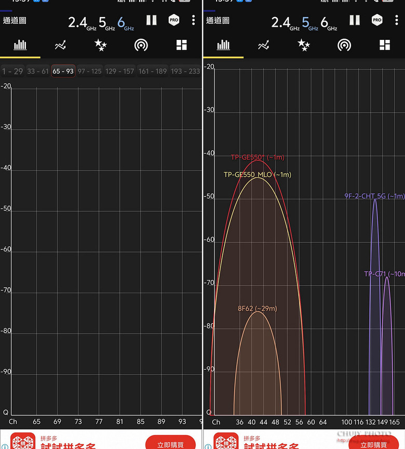Image resolution: width=405 pixels, height=449 pixels.
Task: Pause scanning in the right screen
Action: (355, 20)
